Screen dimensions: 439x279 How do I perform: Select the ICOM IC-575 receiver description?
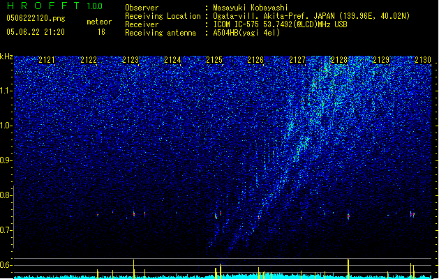[280, 24]
